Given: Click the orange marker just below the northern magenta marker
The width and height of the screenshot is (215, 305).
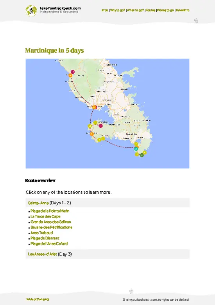Looking at the screenshot, I should pyautogui.click(x=70, y=75).
